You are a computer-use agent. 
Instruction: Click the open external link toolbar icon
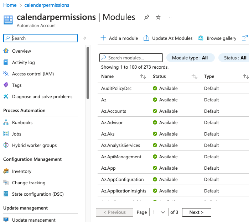point(244,38)
